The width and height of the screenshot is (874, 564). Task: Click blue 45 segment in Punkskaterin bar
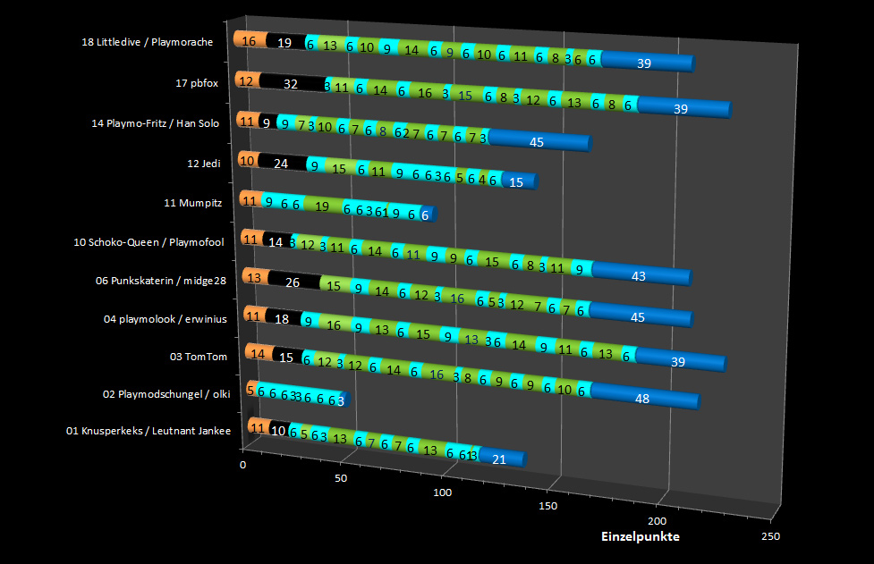[x=641, y=316]
